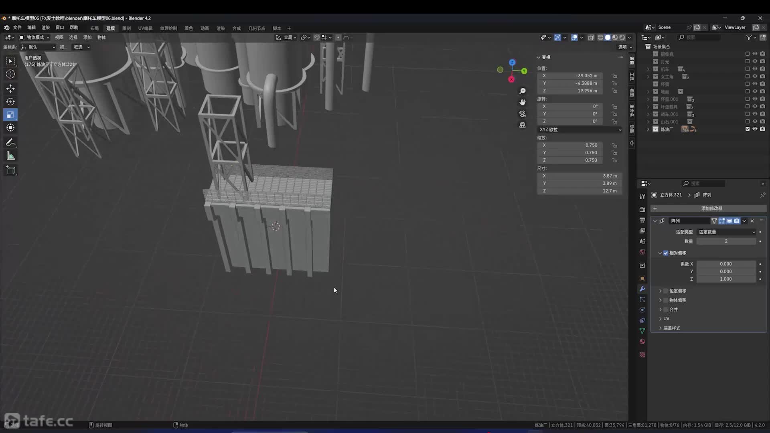Viewport: 770px width, 433px height.
Task: Click the pan view hand icon
Action: click(x=522, y=103)
